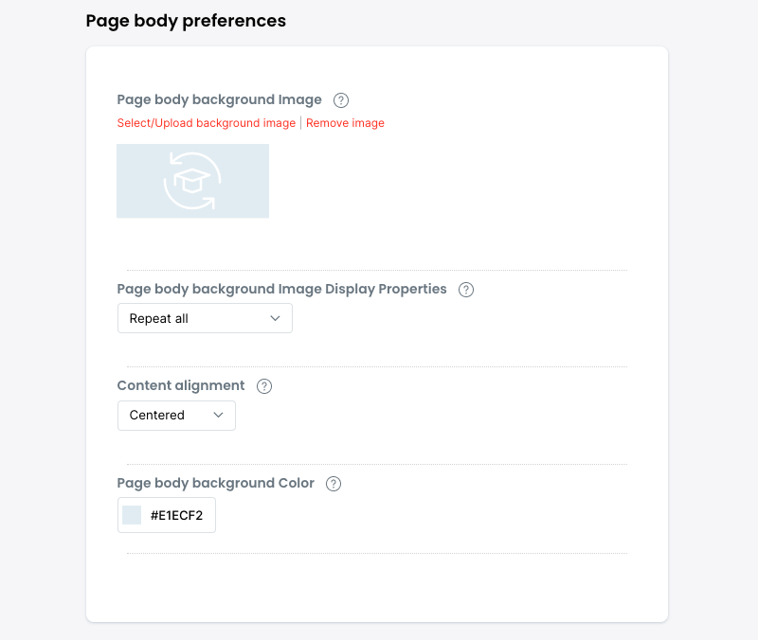Click the Remove image link
This screenshot has width=758, height=640.
[345, 123]
